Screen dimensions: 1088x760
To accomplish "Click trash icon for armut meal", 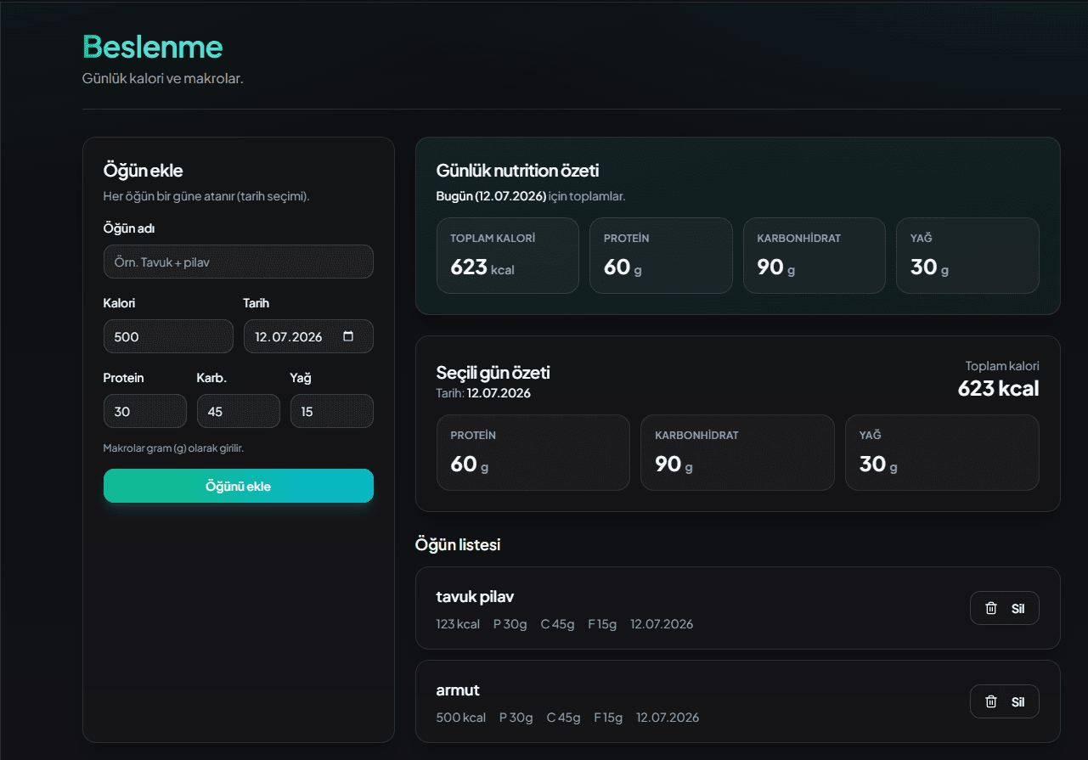I will [990, 701].
